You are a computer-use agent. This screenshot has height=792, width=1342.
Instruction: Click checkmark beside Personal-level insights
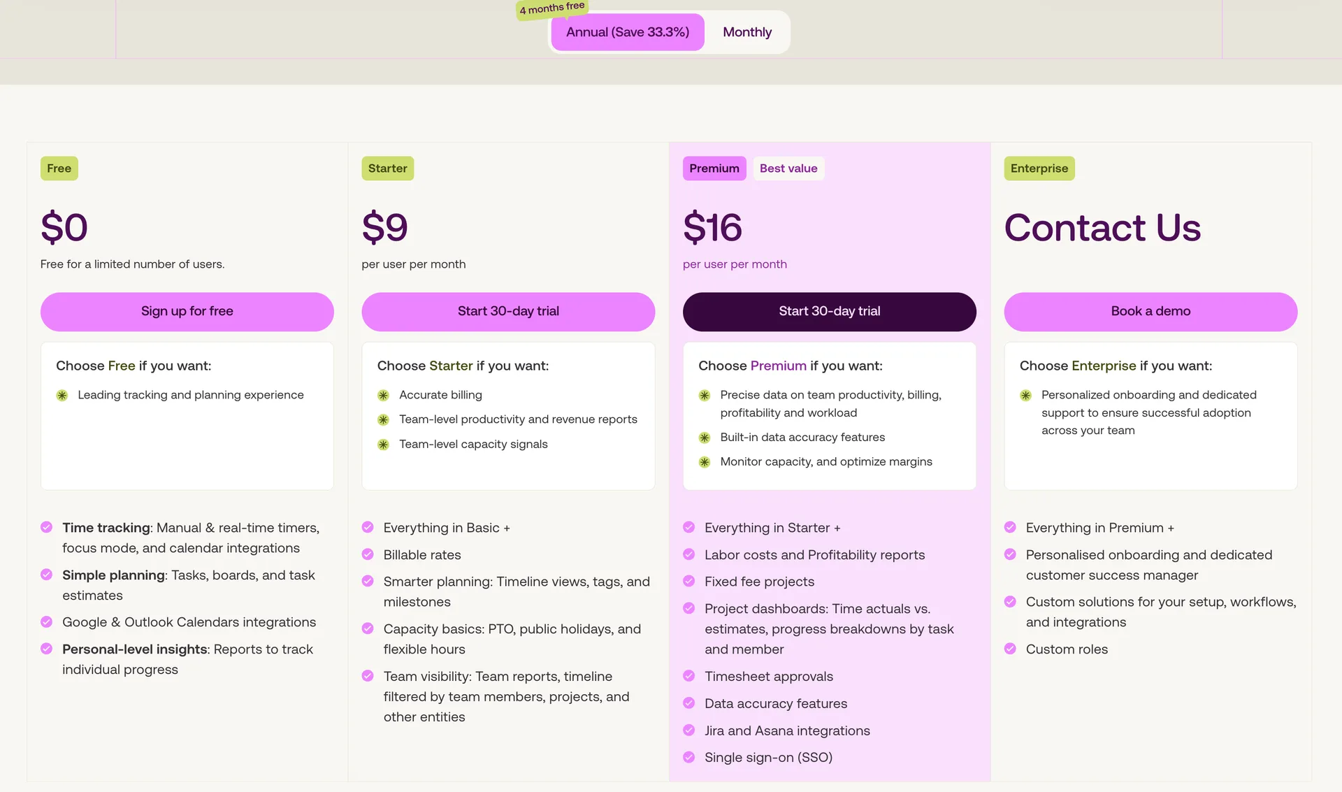point(47,649)
